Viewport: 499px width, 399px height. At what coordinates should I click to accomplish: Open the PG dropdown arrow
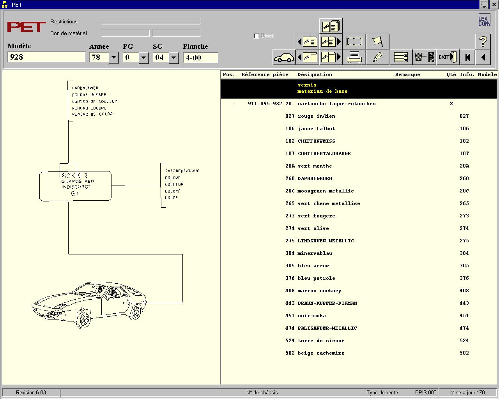click(143, 58)
